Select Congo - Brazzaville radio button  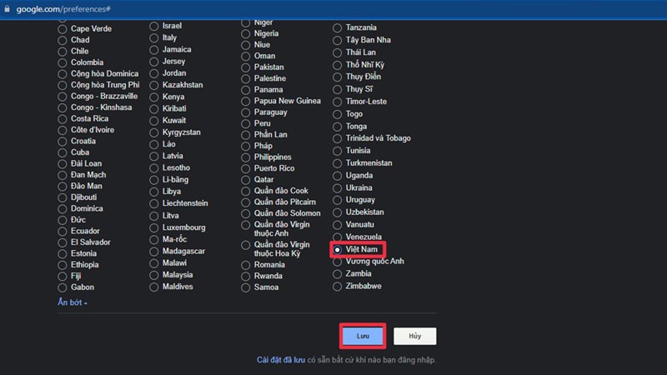point(63,97)
